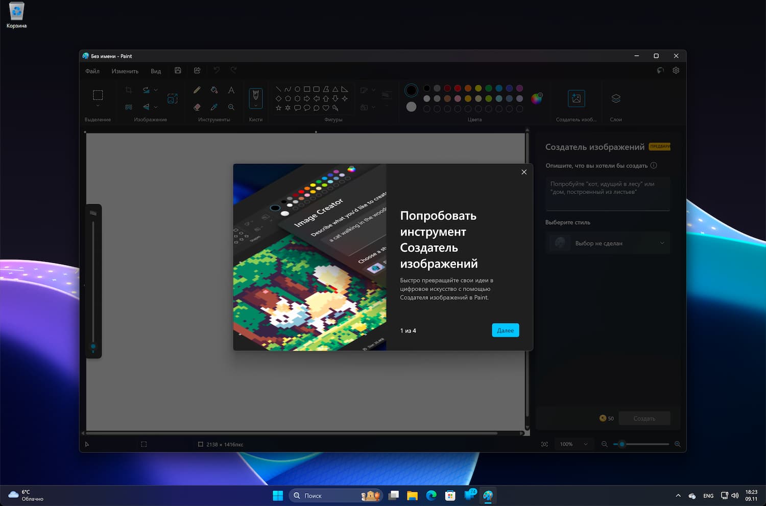Close the Image Creator intro dialog

click(x=524, y=172)
